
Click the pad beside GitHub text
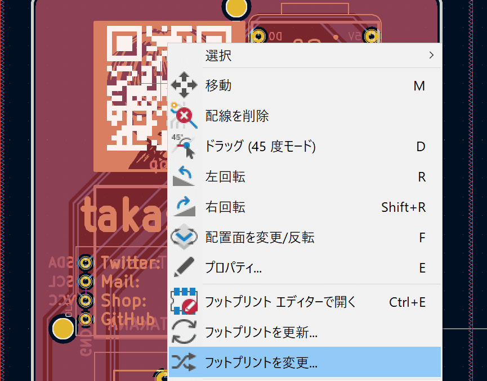[86, 319]
